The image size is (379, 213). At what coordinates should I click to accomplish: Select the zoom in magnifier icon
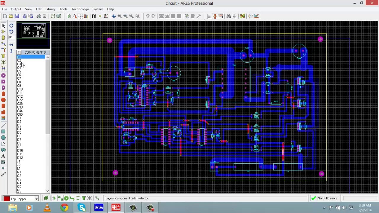(x=120, y=16)
